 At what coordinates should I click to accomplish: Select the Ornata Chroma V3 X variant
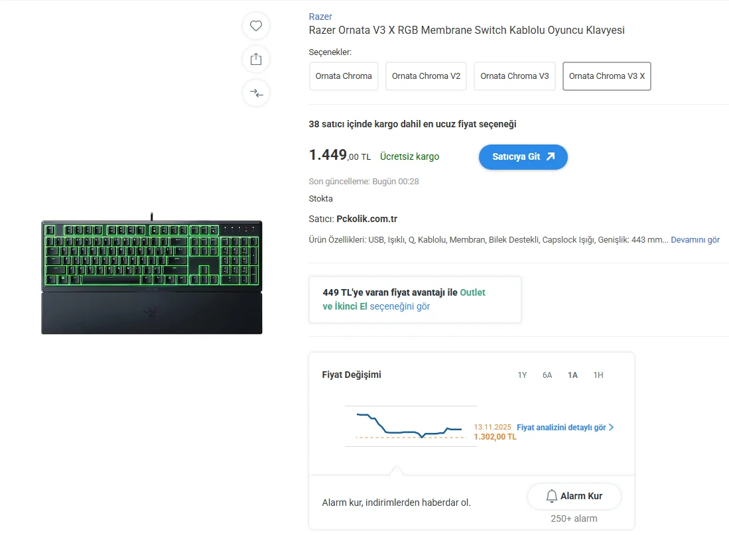pyautogui.click(x=606, y=76)
